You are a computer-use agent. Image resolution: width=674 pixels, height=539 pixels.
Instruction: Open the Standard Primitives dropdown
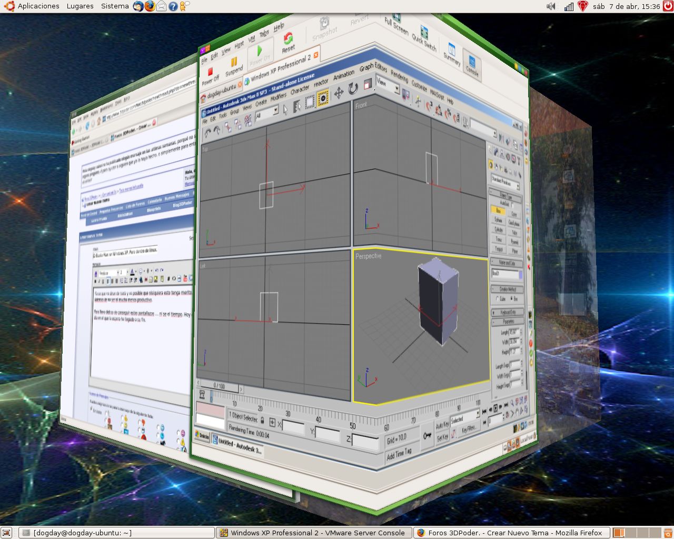506,183
